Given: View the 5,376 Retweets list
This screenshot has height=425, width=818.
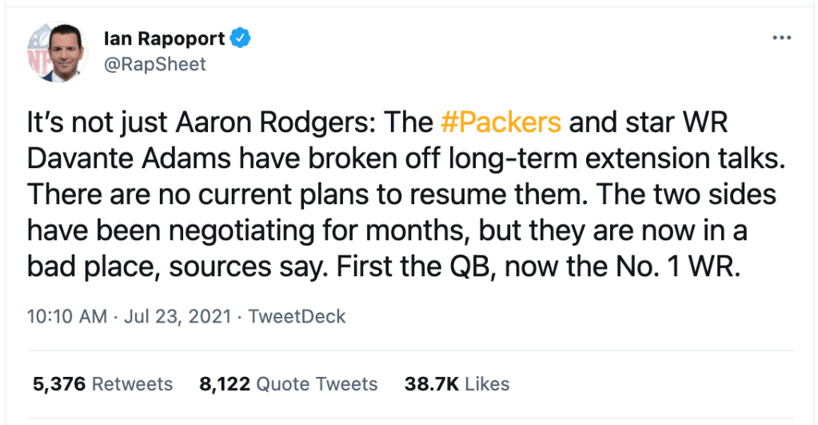Looking at the screenshot, I should tap(102, 384).
